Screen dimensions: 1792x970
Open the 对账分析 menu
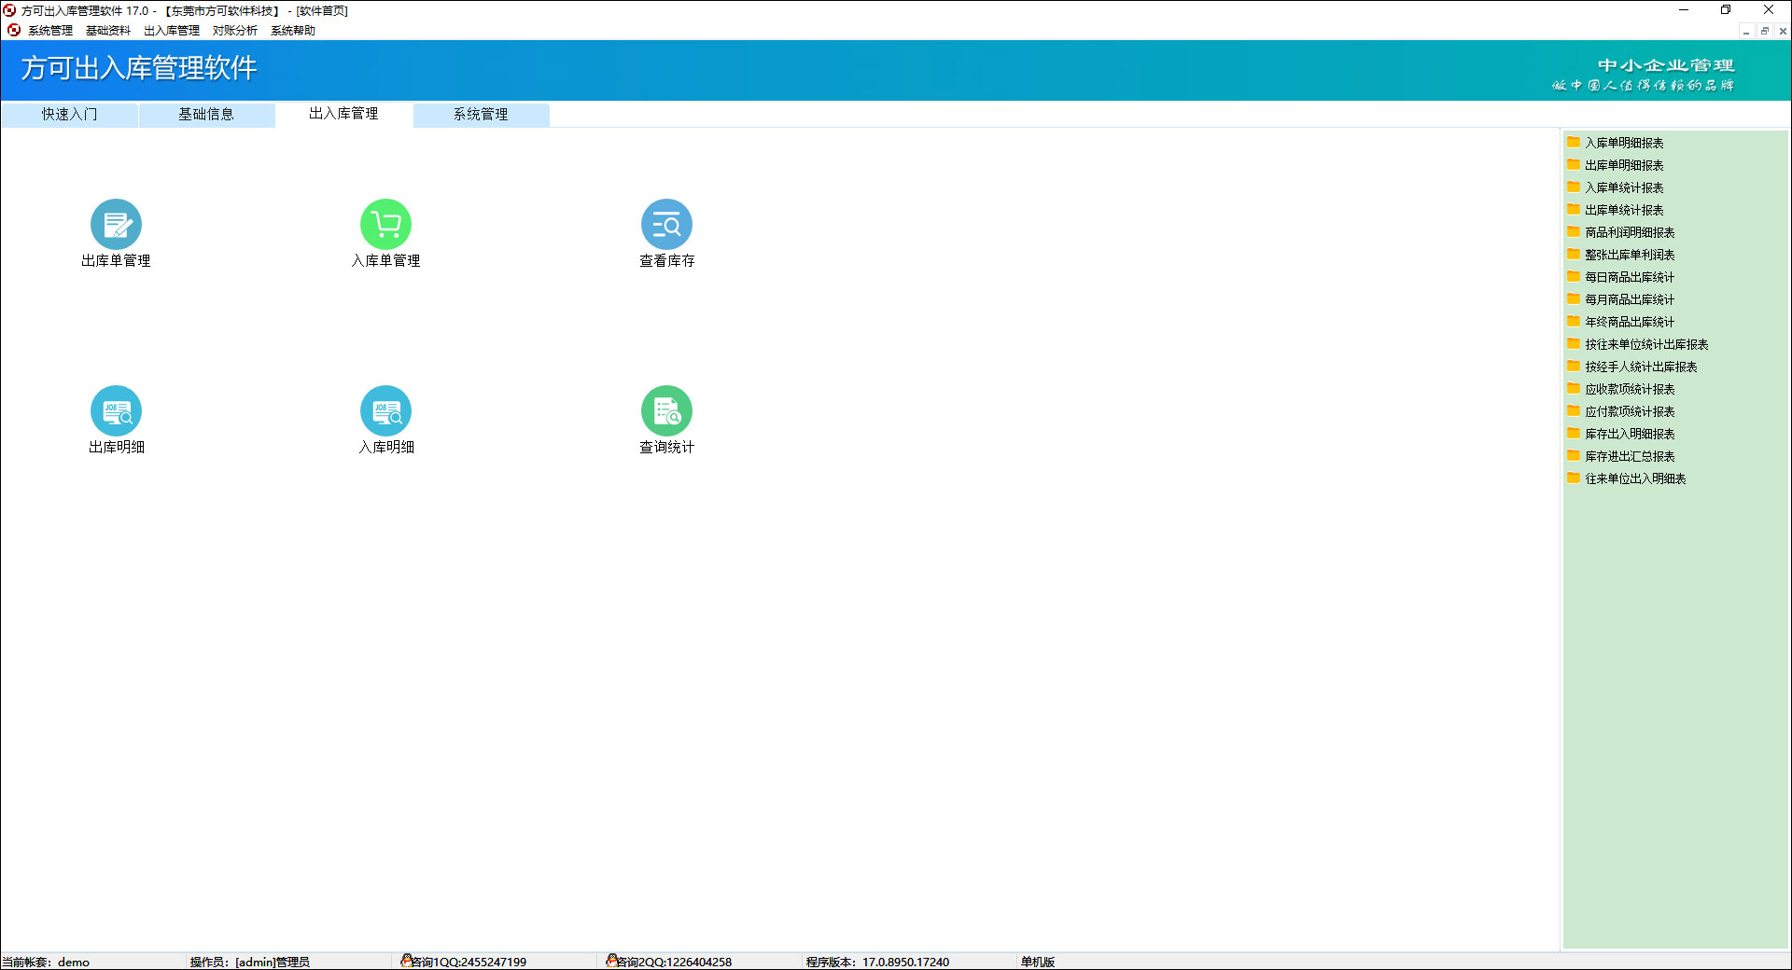click(x=234, y=31)
